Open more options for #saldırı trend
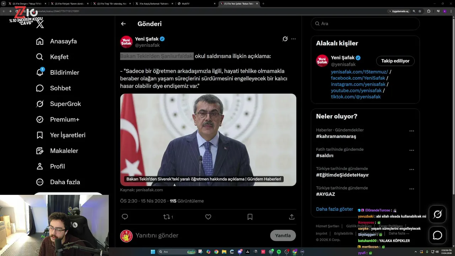 [x=412, y=150]
